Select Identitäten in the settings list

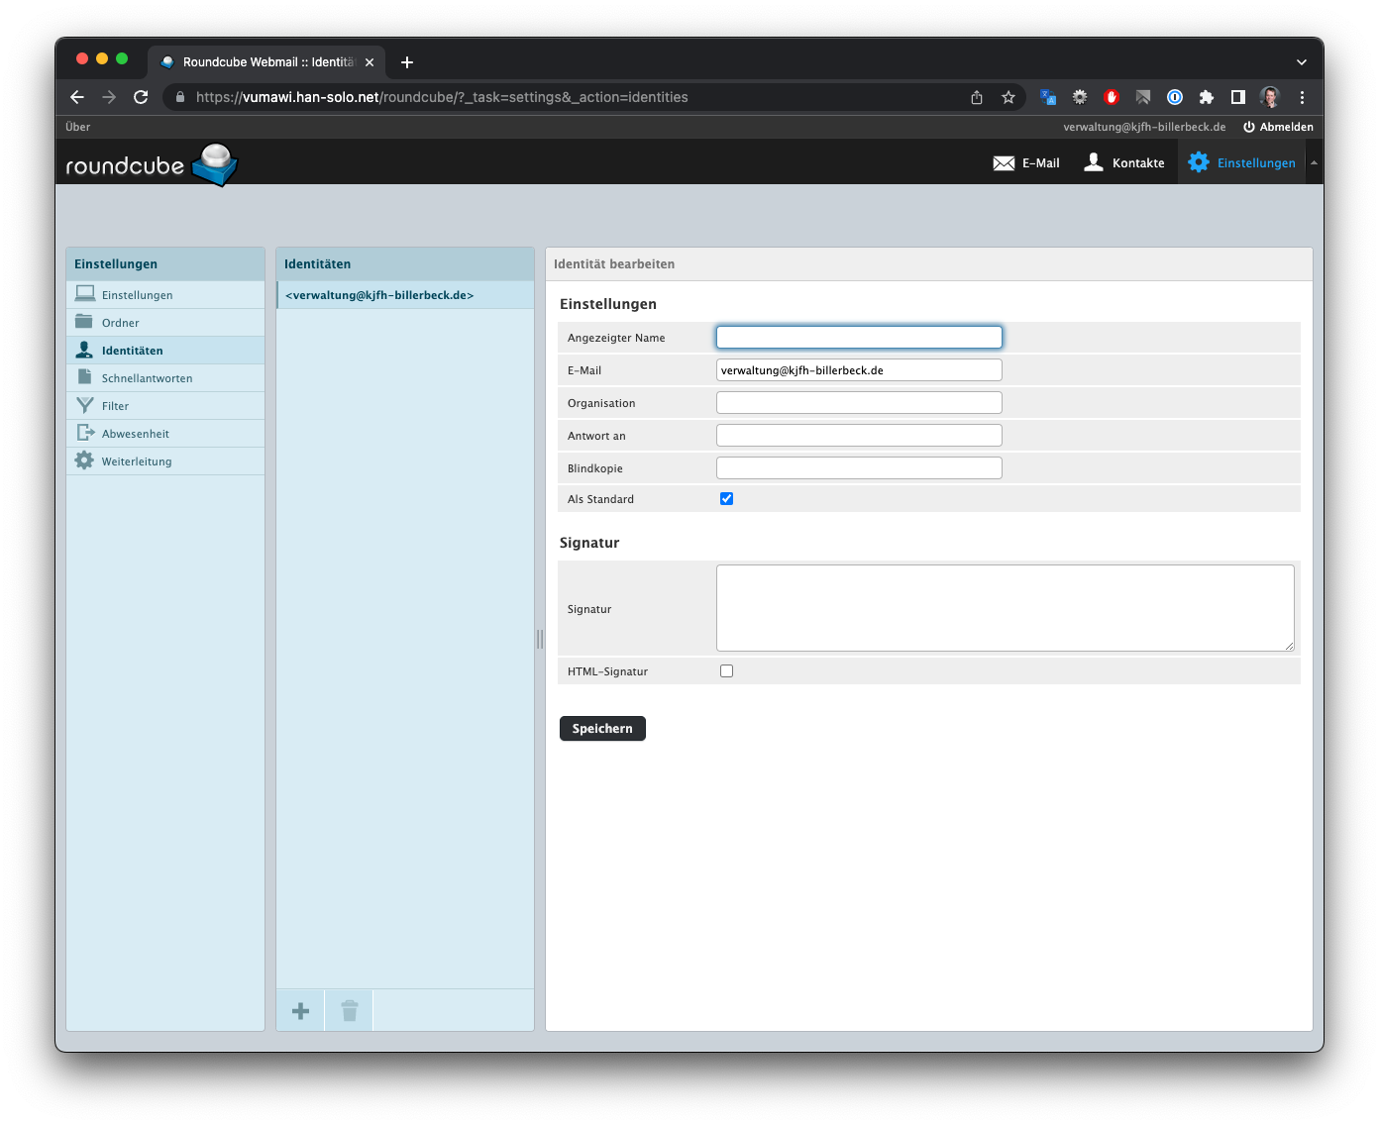tap(132, 351)
